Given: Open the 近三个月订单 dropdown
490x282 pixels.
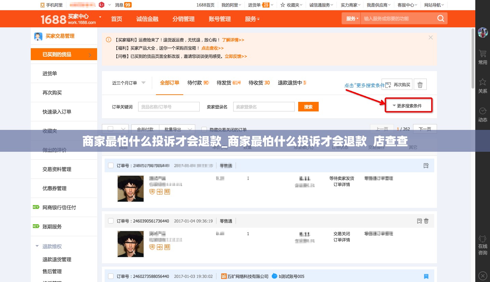Looking at the screenshot, I should pyautogui.click(x=129, y=83).
